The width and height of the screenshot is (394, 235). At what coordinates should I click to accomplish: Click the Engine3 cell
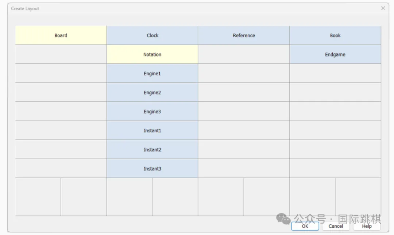[x=152, y=111]
